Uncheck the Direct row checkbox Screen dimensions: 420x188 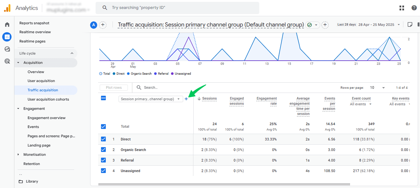coord(103,139)
